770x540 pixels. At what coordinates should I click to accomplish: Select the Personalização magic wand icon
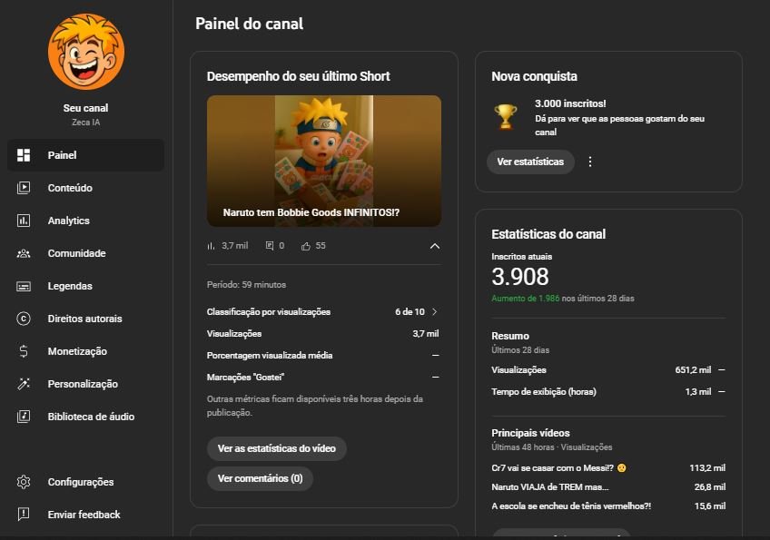[24, 384]
